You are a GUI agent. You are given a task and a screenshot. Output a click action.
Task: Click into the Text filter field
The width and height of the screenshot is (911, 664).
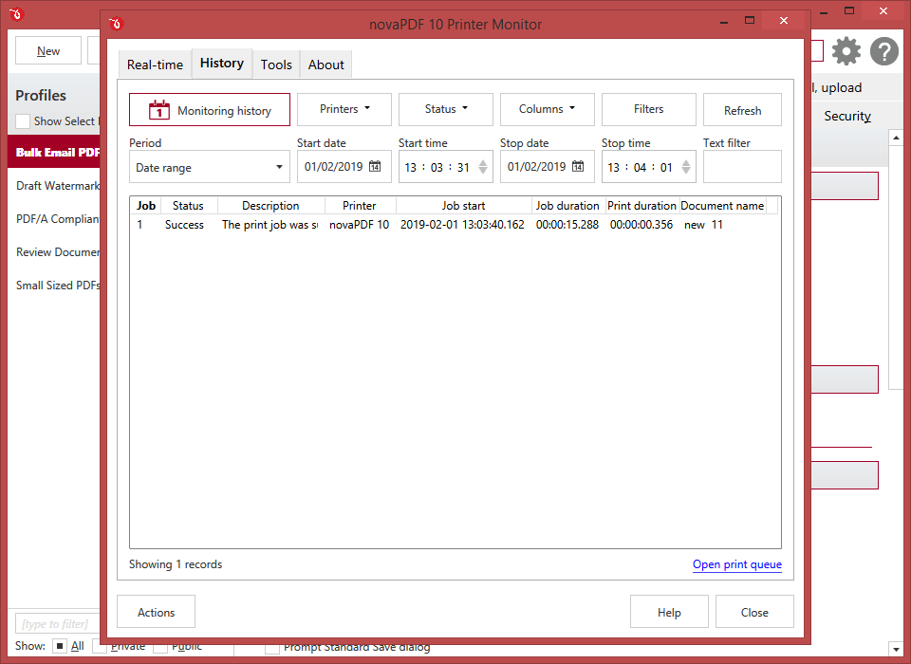[742, 167]
